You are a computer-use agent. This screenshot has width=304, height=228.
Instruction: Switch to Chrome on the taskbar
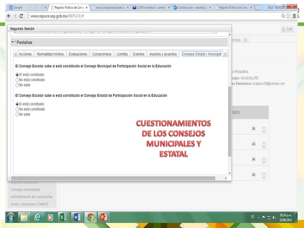point(90,217)
